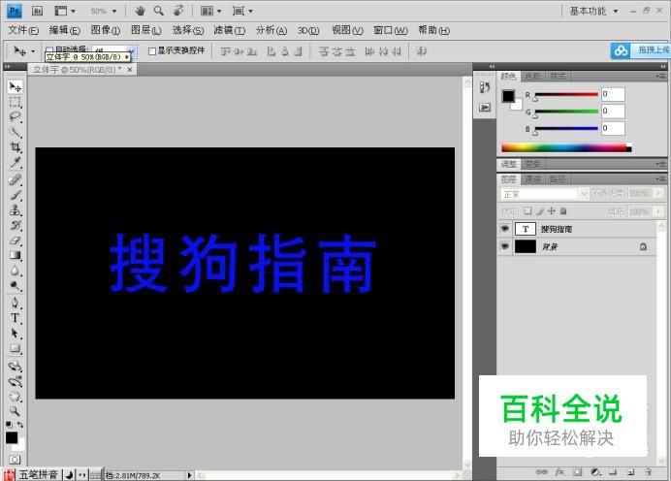Viewport: 671px width, 481px height.
Task: Open the 图像 menu
Action: pyautogui.click(x=106, y=30)
